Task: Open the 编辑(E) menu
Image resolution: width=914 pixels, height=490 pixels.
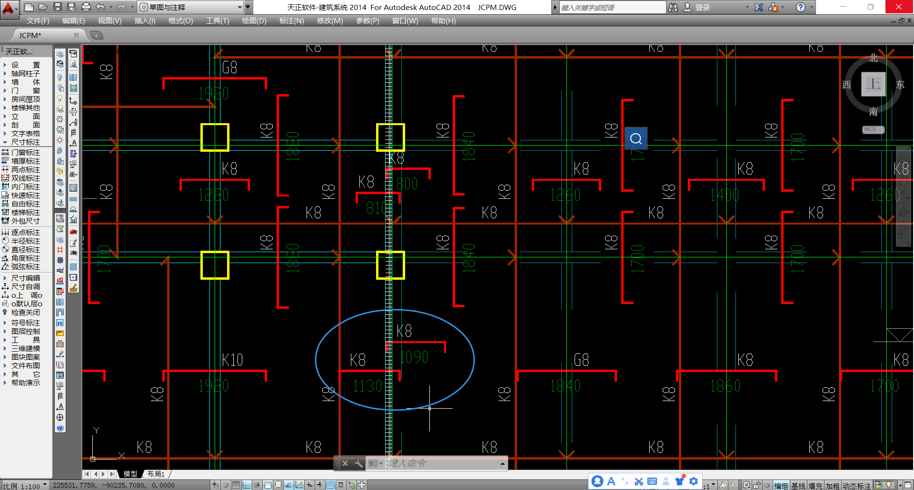Action: [x=73, y=21]
